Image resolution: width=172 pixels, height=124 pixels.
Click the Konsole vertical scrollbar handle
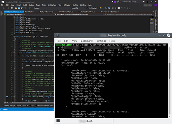170,71
